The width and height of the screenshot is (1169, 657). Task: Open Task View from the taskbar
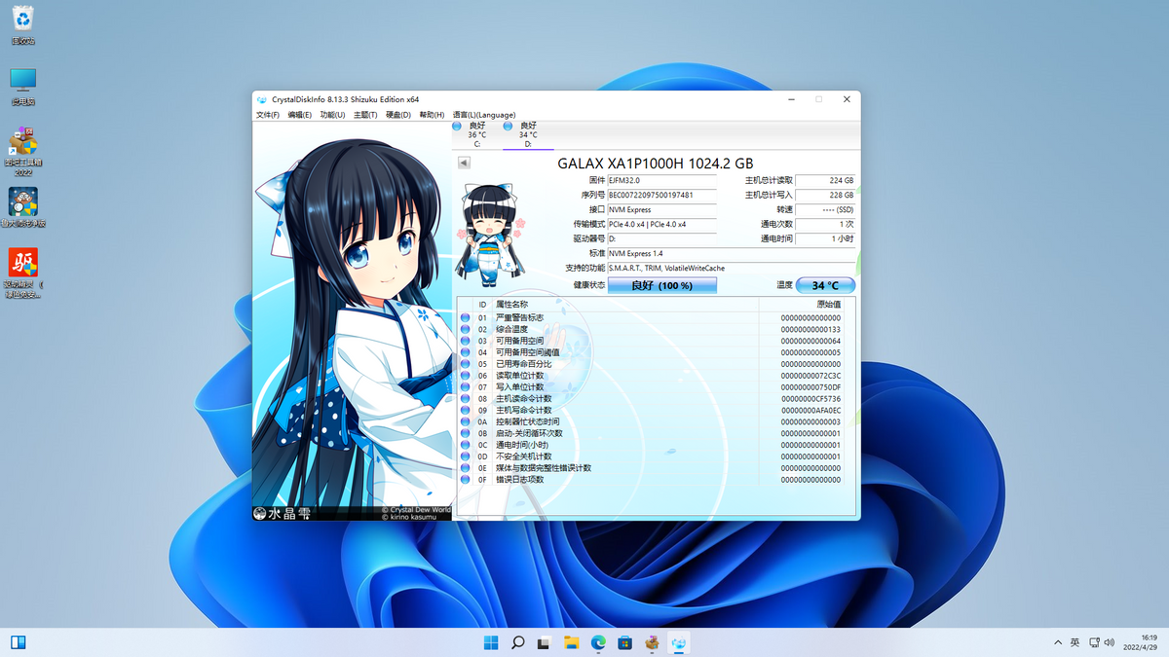click(x=545, y=642)
